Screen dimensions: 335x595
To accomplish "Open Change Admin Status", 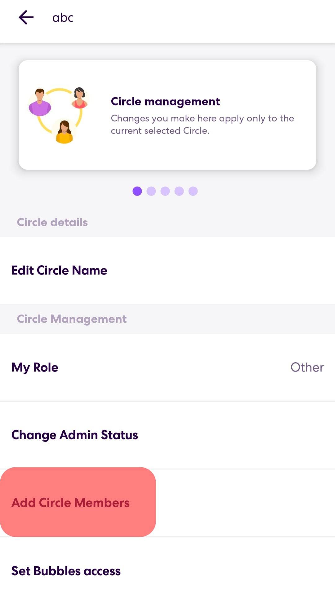I will click(x=75, y=435).
